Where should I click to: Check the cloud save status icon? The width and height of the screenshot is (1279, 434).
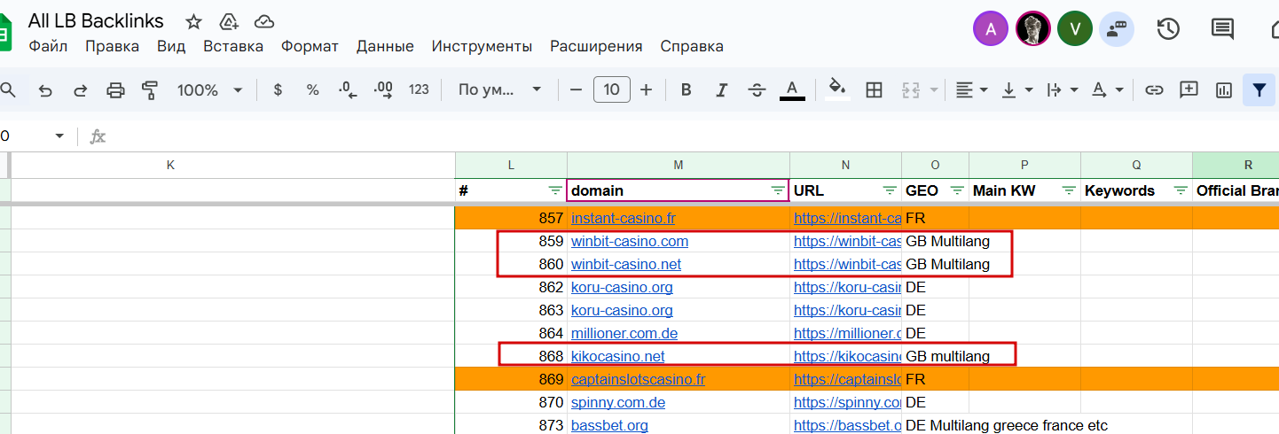tap(263, 22)
